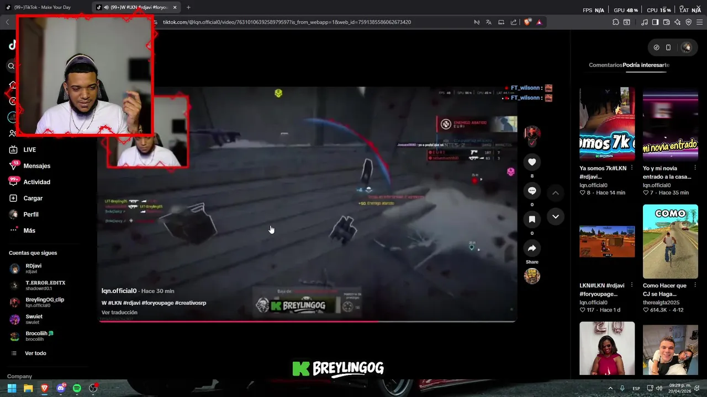The height and width of the screenshot is (397, 707).
Task: Go to previous video with up chevron
Action: [556, 193]
